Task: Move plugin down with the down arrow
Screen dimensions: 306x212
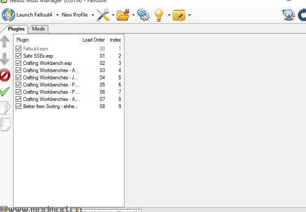Action: (5, 59)
